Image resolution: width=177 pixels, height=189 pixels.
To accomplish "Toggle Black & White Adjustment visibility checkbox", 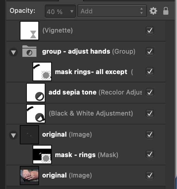I will click(x=150, y=113).
